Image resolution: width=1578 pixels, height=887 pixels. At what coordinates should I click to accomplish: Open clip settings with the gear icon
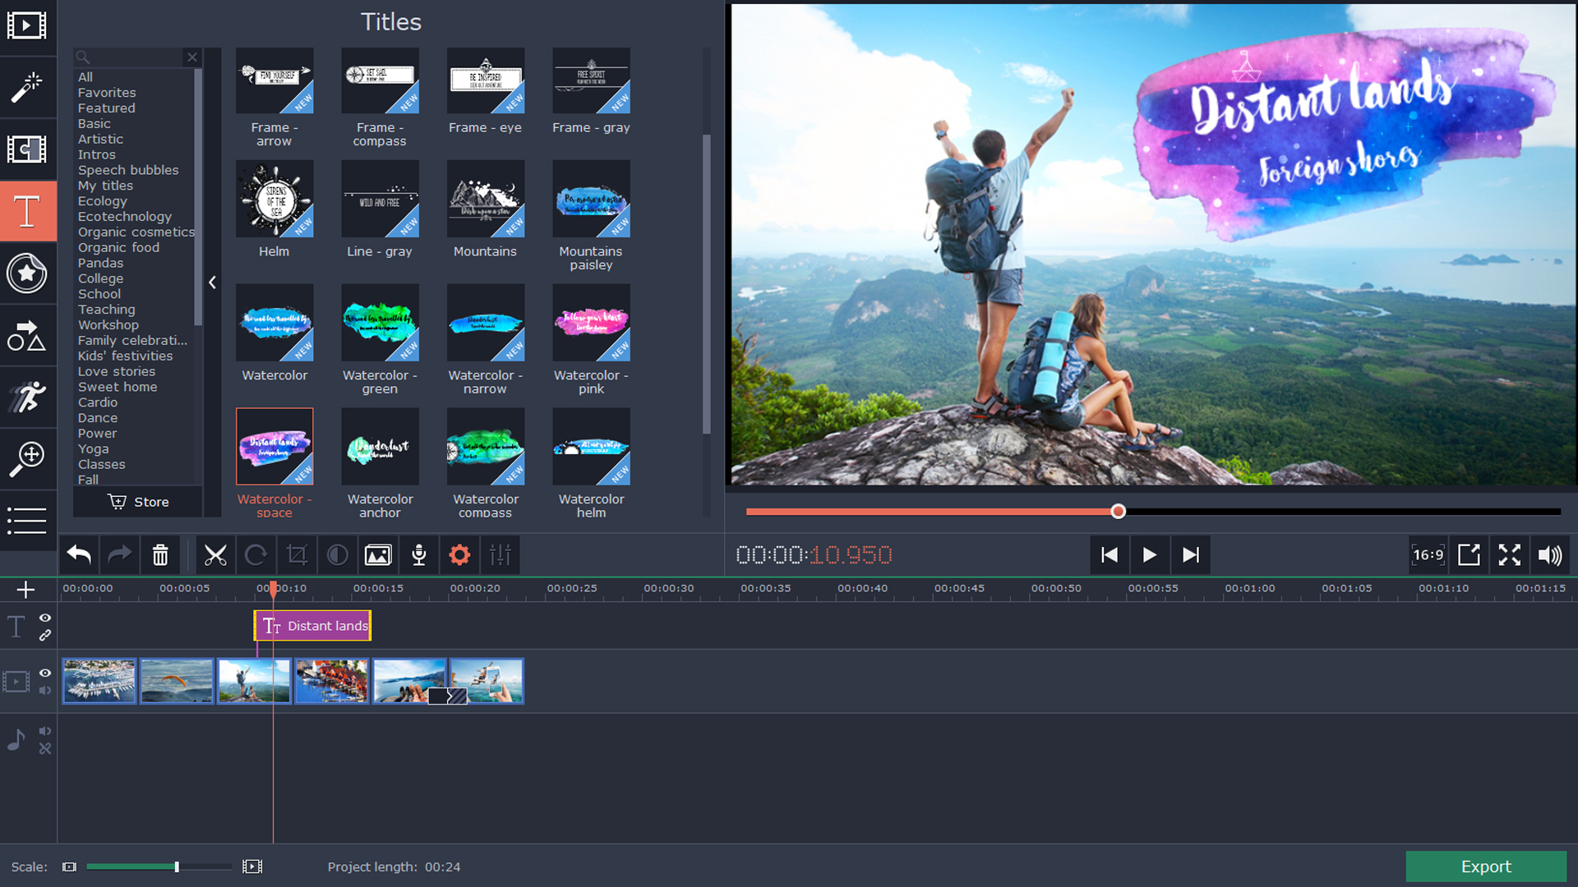pos(459,554)
